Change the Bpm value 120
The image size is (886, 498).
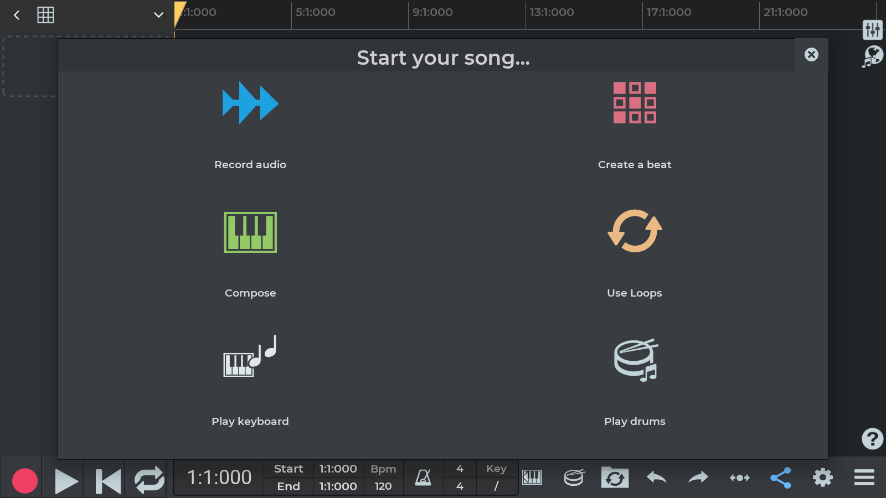(383, 486)
